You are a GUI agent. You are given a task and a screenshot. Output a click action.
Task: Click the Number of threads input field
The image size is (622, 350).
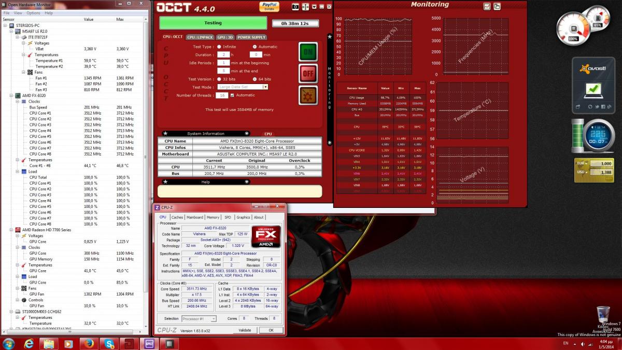click(223, 95)
